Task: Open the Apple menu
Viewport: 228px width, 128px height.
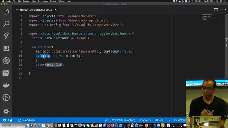Action: [3, 1]
